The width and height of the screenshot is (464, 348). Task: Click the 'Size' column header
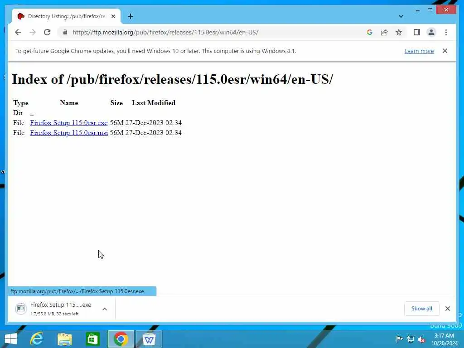point(116,103)
